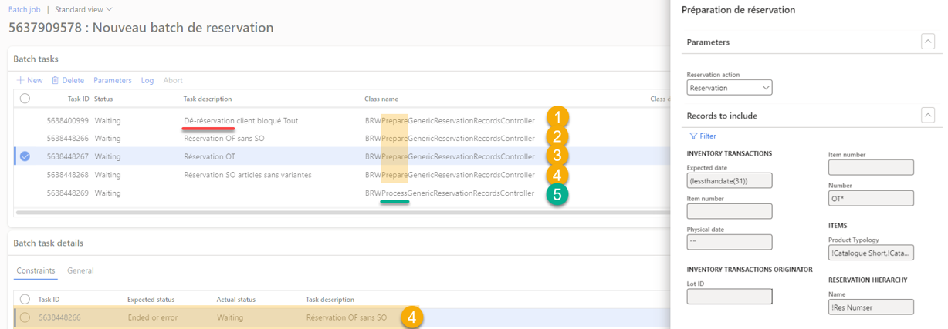The width and height of the screenshot is (948, 329).
Task: Click the Delete button label
Action: pyautogui.click(x=73, y=80)
